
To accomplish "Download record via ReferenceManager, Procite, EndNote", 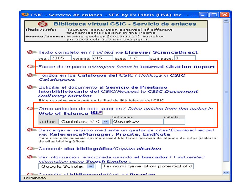I will pyautogui.click(x=126, y=132).
